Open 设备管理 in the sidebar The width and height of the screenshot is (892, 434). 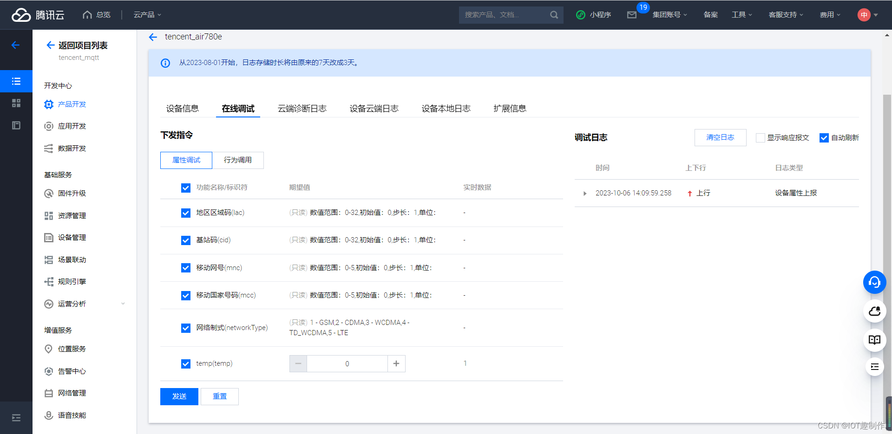coord(65,238)
